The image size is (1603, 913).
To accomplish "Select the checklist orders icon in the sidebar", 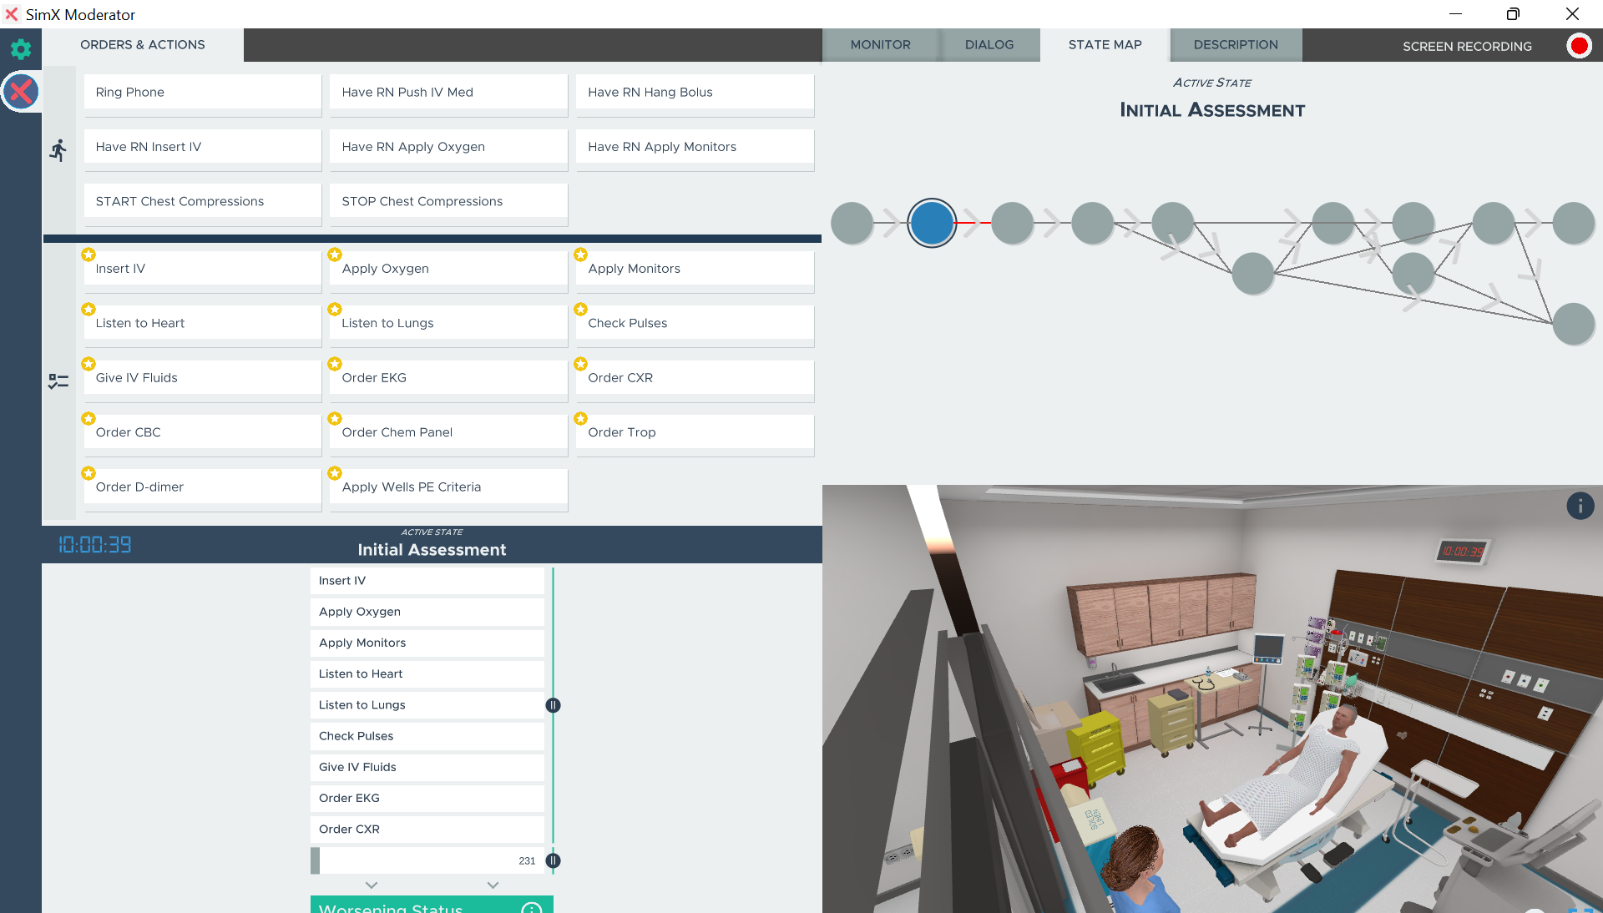I will 58,381.
